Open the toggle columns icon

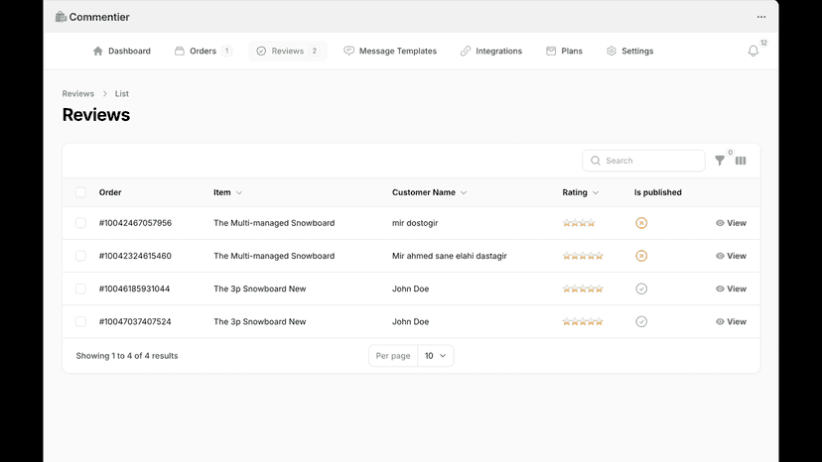pyautogui.click(x=741, y=161)
